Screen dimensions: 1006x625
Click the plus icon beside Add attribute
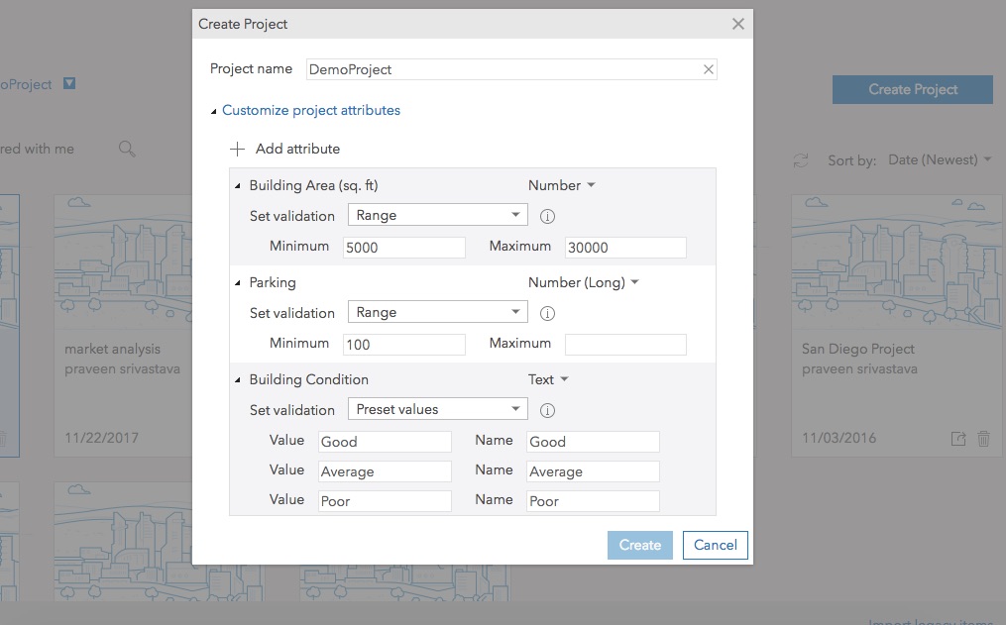(x=237, y=149)
